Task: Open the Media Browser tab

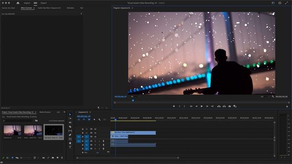Action: tap(45, 112)
